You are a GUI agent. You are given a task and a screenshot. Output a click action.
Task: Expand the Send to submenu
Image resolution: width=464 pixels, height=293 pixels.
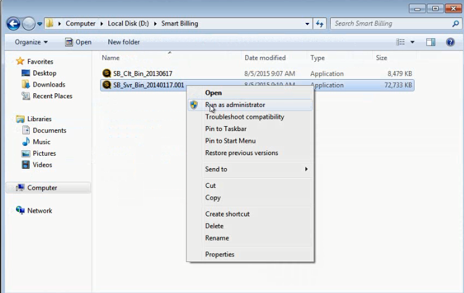pyautogui.click(x=250, y=169)
